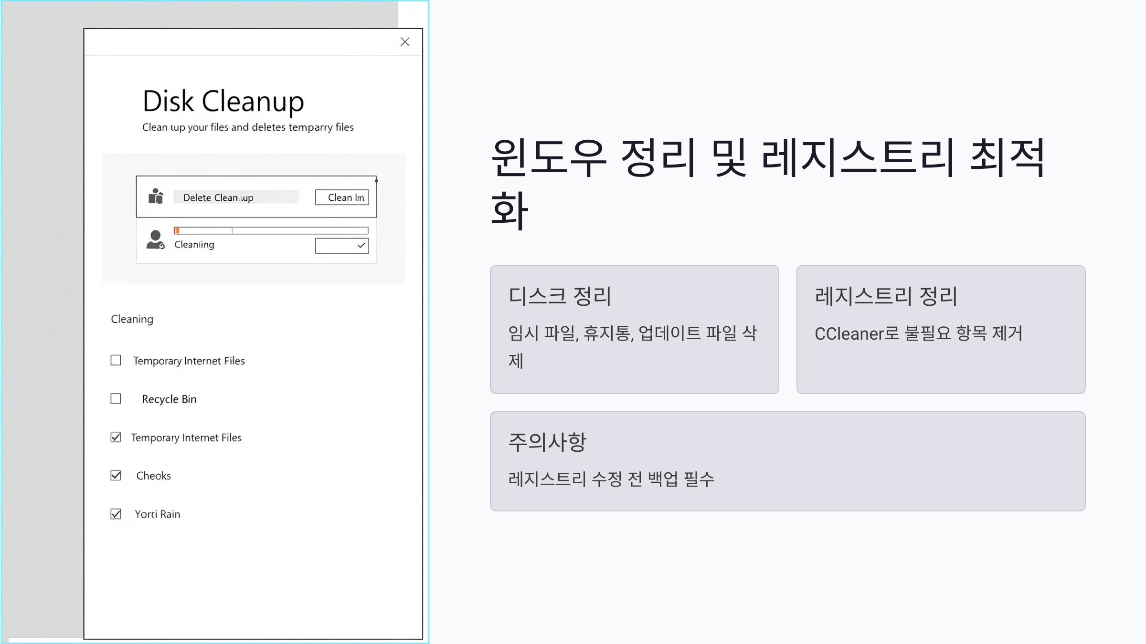Viewport: 1146px width, 644px height.
Task: Click the trash icon beside Delete Cleanup
Action: point(156,197)
